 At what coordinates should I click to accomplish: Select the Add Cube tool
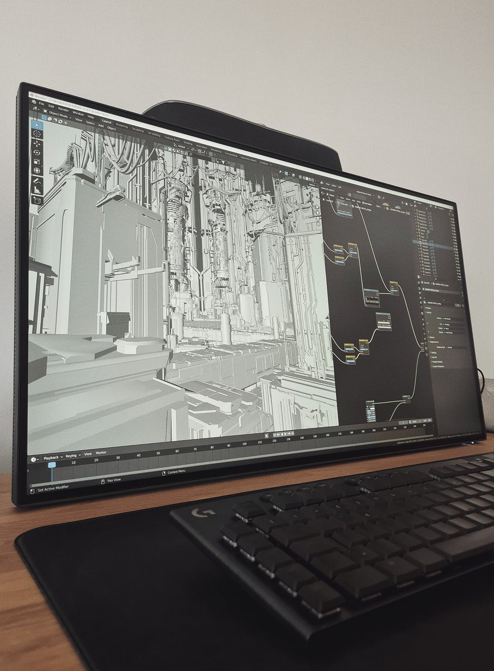tap(37, 200)
